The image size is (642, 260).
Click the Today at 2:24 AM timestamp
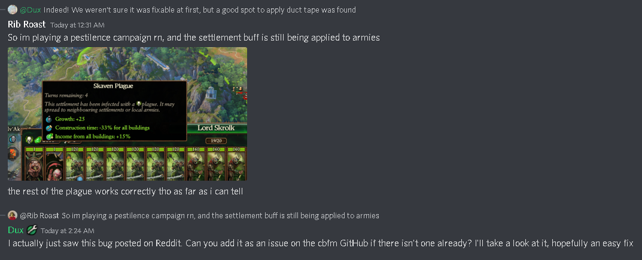pyautogui.click(x=68, y=231)
